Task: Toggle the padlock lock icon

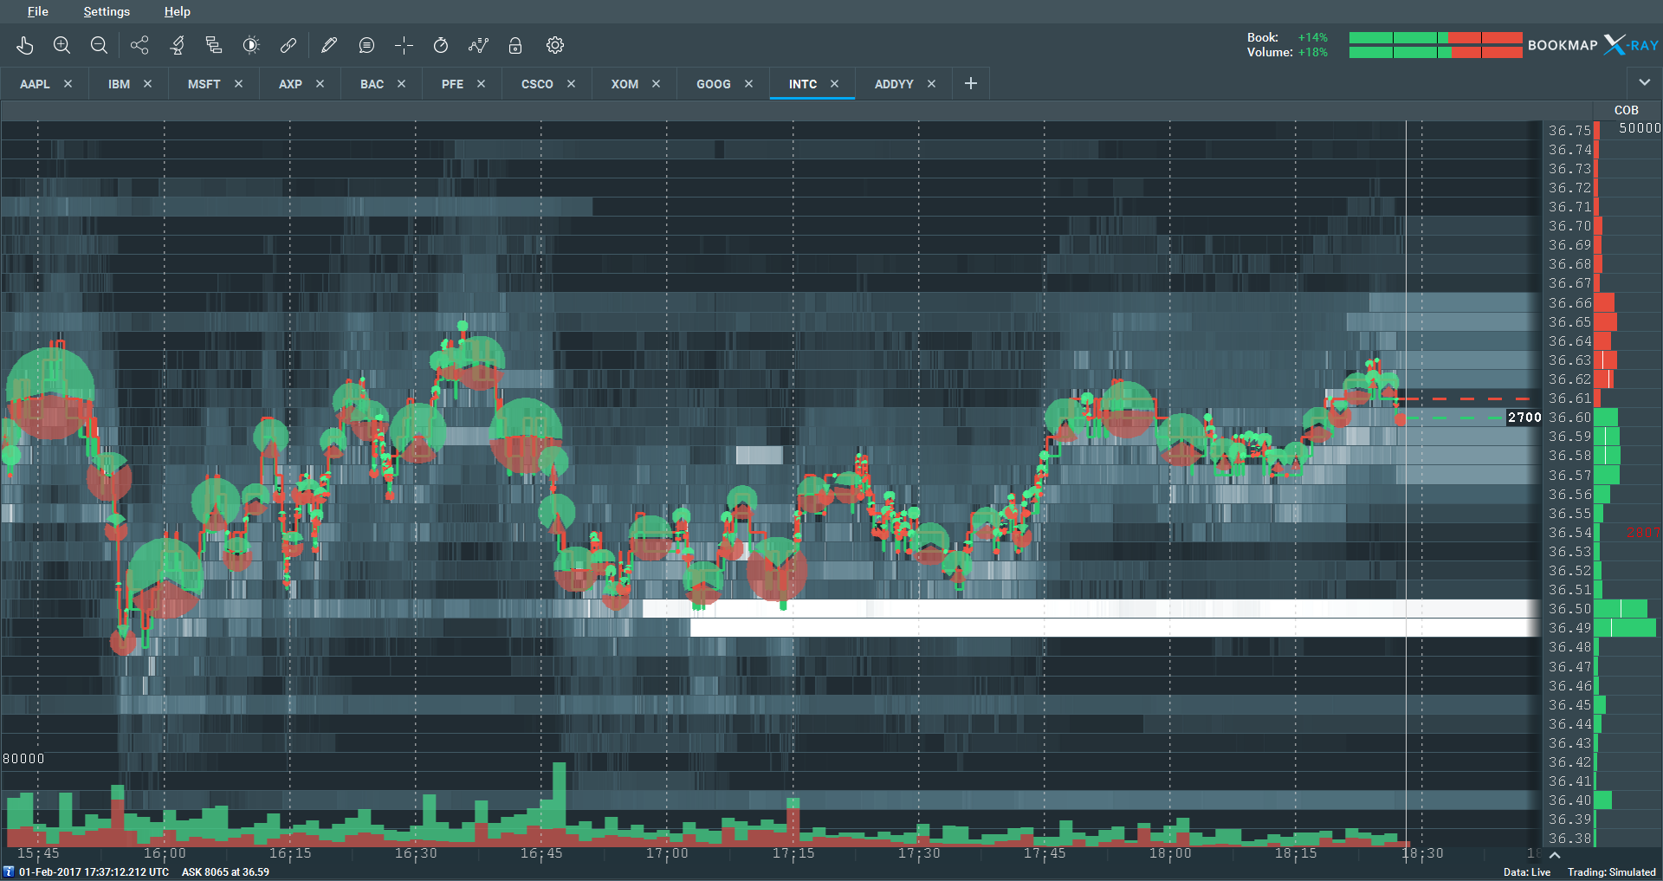Action: tap(515, 45)
